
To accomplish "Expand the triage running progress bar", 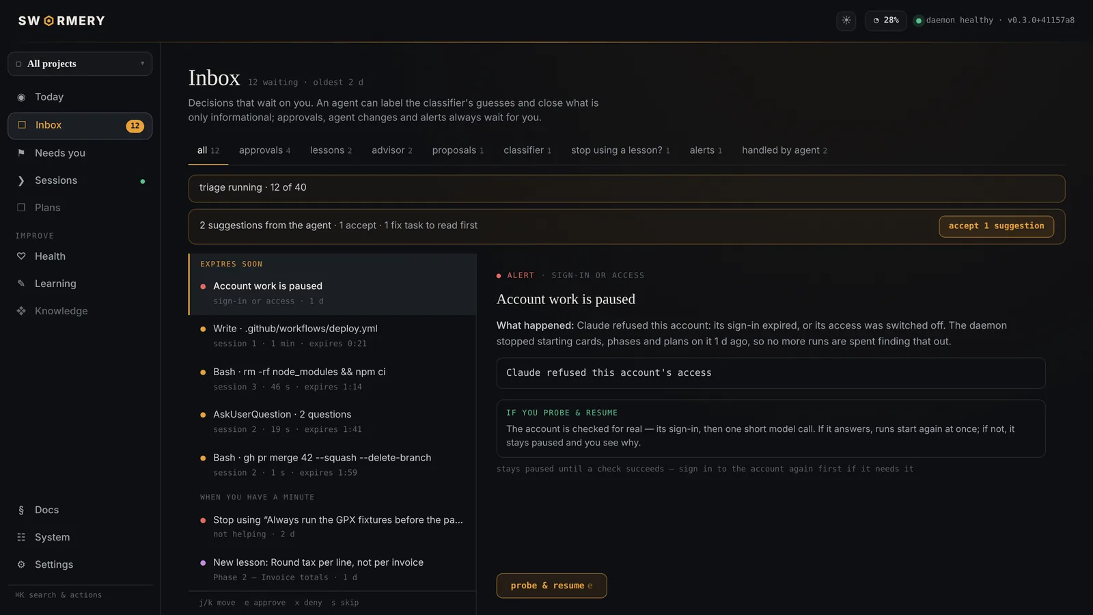I will point(626,188).
